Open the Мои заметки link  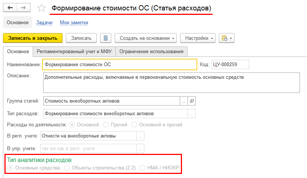click(74, 23)
